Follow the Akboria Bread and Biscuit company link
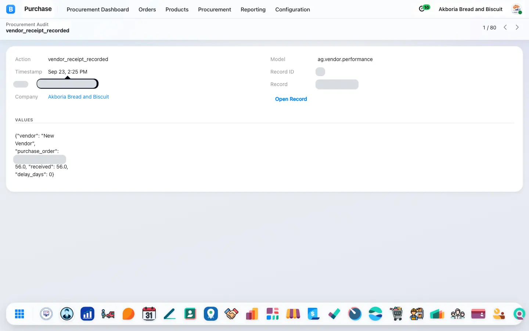The height and width of the screenshot is (331, 529). 79,97
